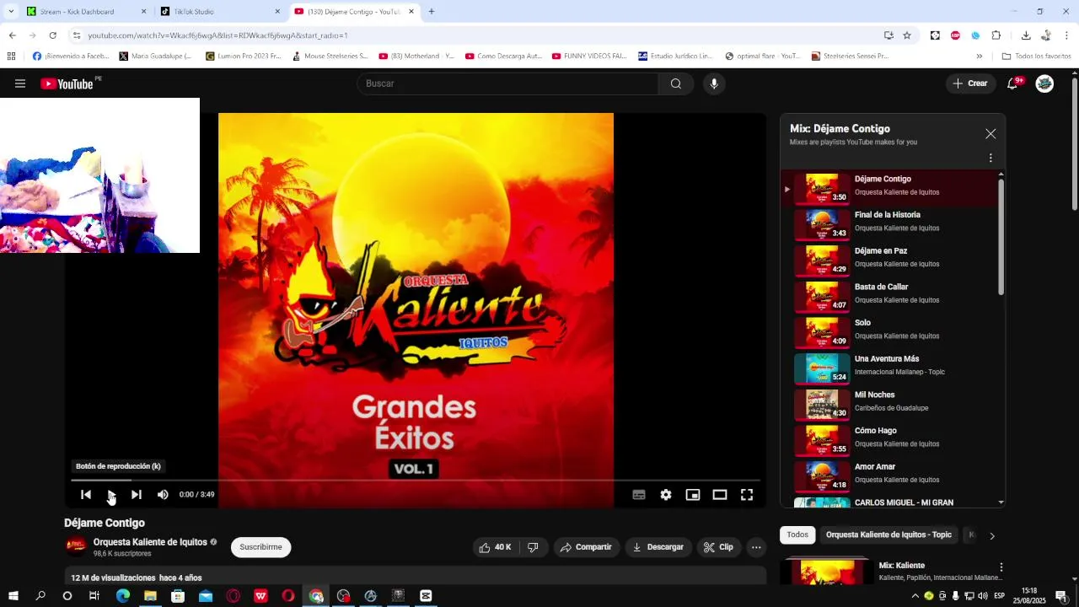Click the YouTube logo

(x=67, y=83)
